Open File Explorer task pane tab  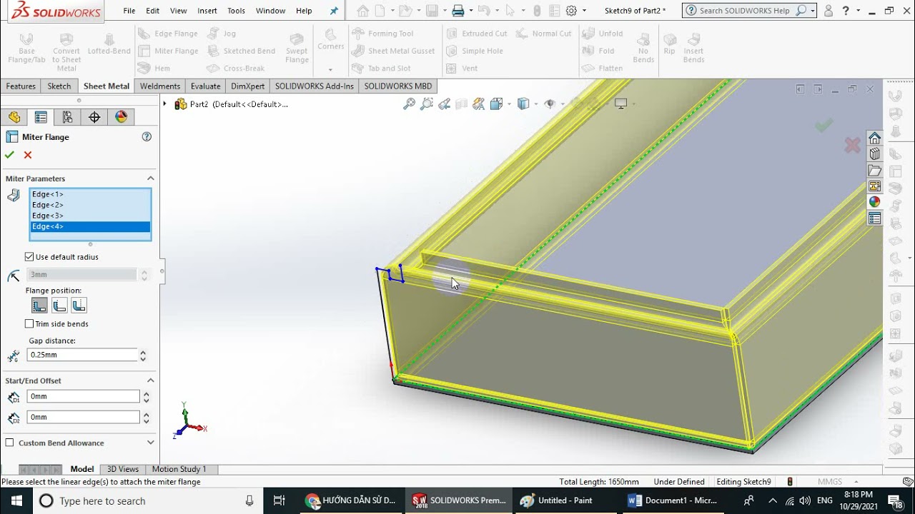tap(874, 171)
